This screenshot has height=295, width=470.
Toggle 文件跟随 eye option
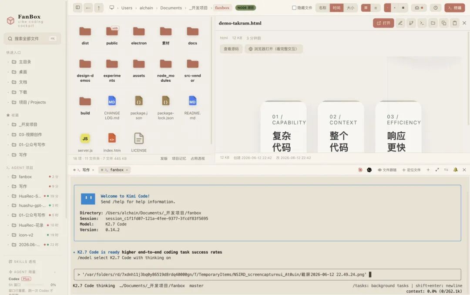pos(387,170)
